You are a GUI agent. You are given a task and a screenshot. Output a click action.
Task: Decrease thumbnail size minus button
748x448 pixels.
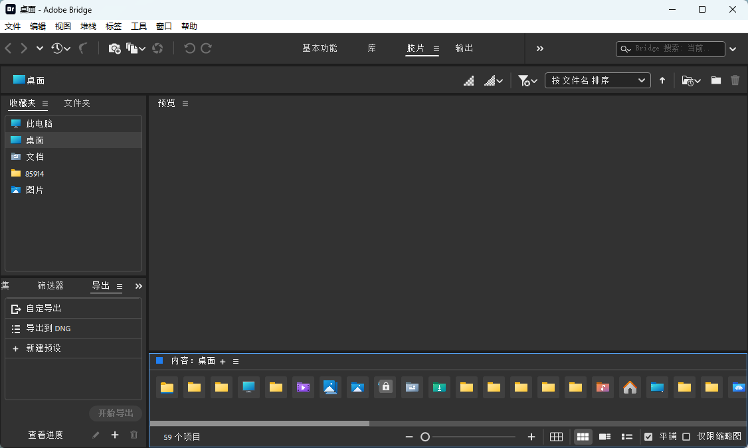tap(409, 437)
